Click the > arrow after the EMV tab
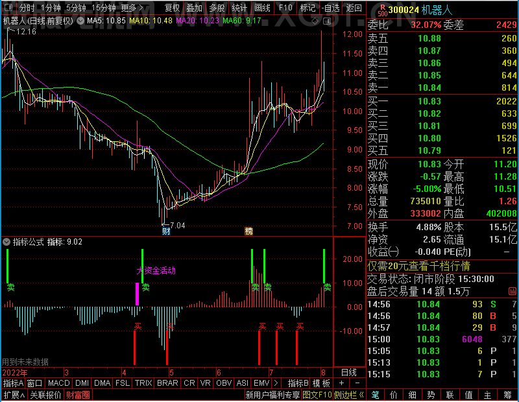Screen dimensions: 519x402 coord(276,383)
